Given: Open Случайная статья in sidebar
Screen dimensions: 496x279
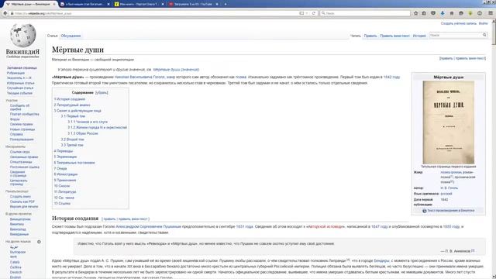Looking at the screenshot, I should tap(20, 88).
